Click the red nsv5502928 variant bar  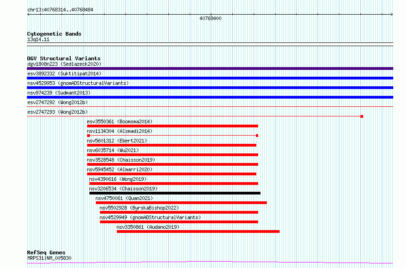[x=179, y=212]
